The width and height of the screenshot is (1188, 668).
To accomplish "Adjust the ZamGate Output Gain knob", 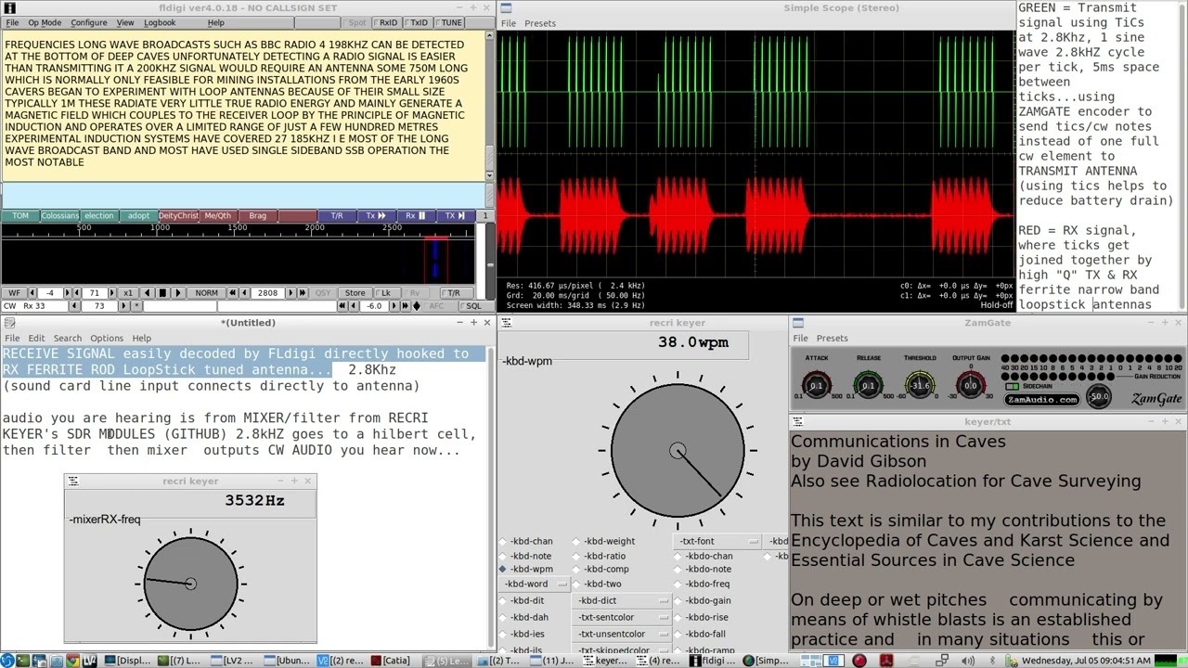I will (971, 385).
